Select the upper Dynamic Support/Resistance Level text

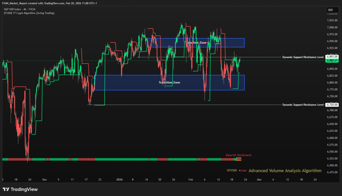tap(303, 57)
